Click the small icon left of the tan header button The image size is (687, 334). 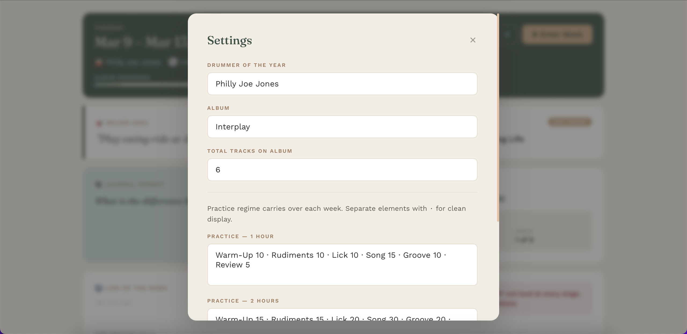point(507,35)
